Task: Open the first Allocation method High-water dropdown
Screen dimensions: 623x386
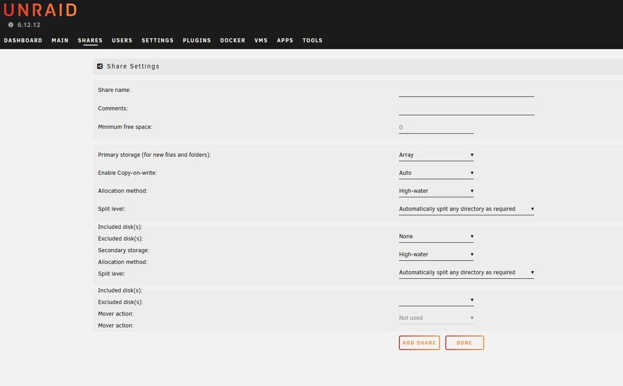Action: coord(436,191)
